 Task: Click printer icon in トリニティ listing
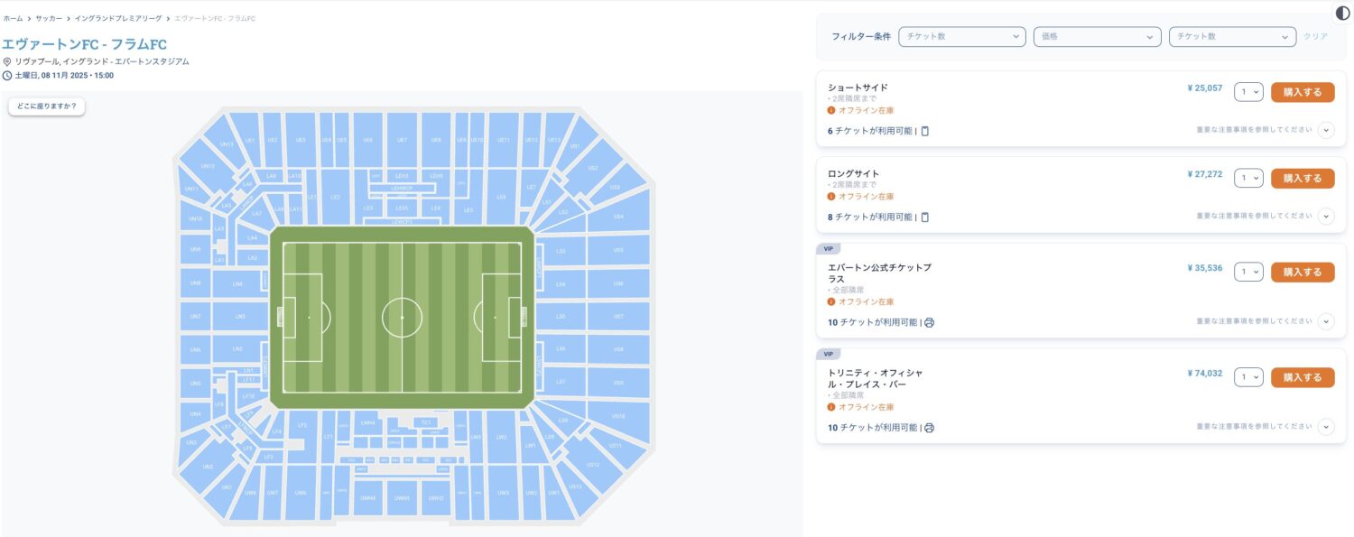(x=929, y=428)
